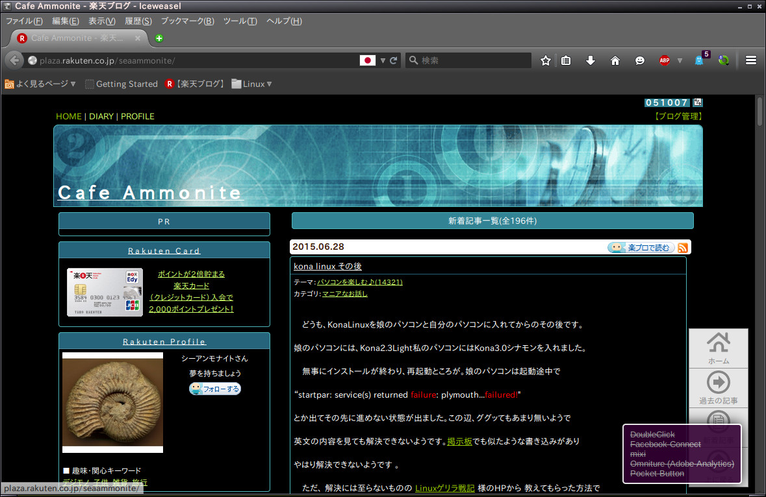
Task: Click the orange RSS feed icon
Action: tap(683, 248)
